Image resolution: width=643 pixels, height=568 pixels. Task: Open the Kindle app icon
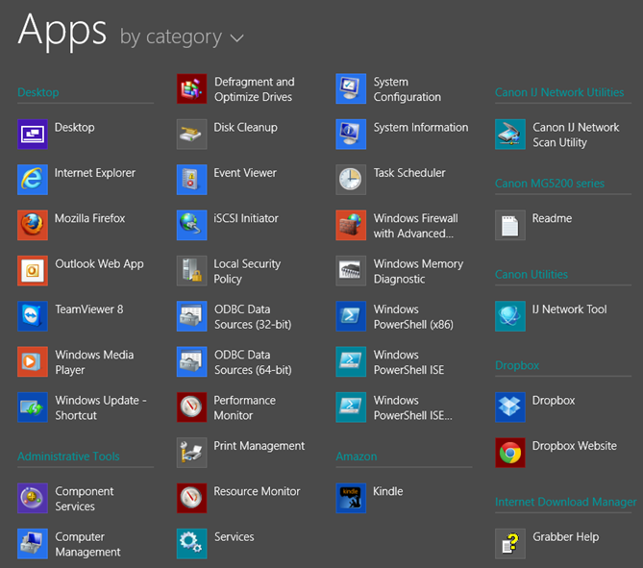(351, 498)
